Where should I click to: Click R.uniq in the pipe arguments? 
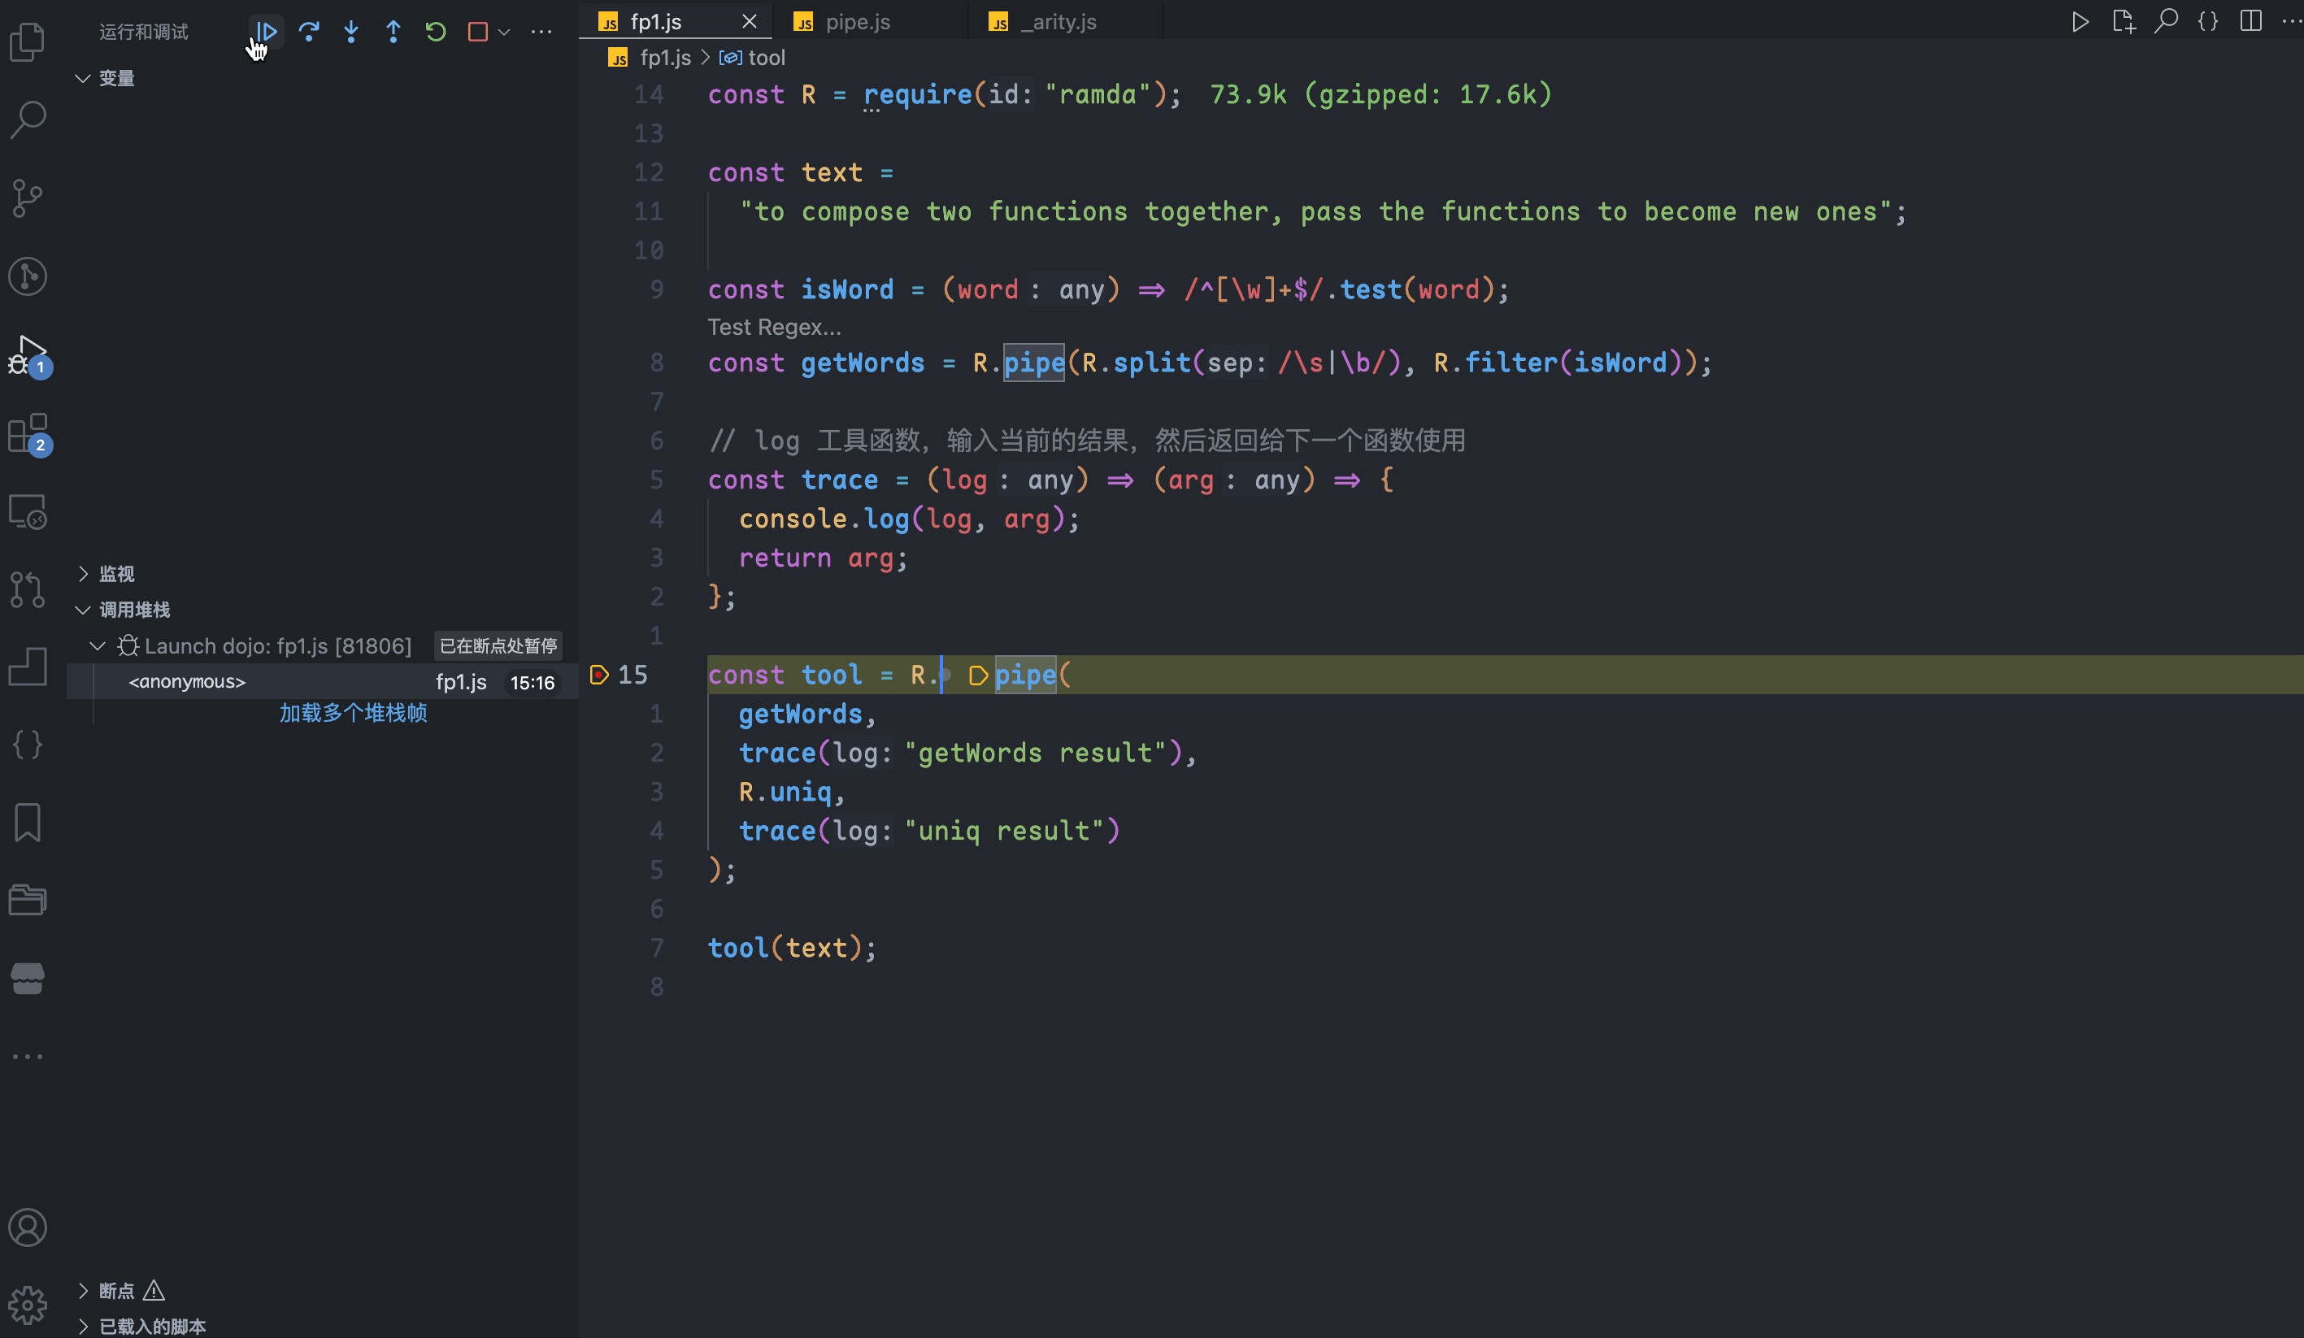point(785,792)
